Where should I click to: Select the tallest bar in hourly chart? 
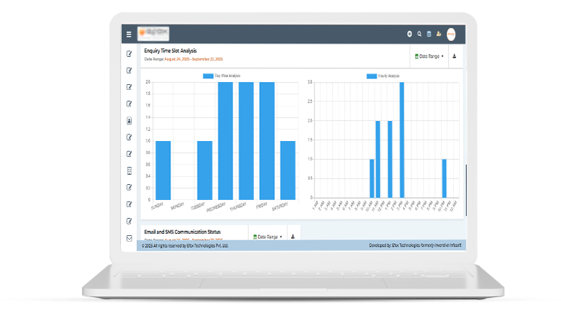(x=402, y=140)
